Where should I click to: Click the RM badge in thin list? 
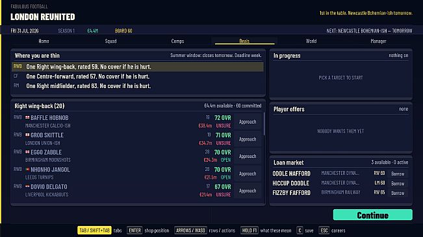16,85
